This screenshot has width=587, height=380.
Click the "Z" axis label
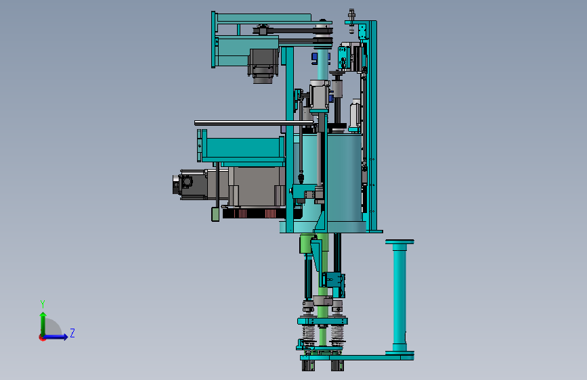[72, 333]
